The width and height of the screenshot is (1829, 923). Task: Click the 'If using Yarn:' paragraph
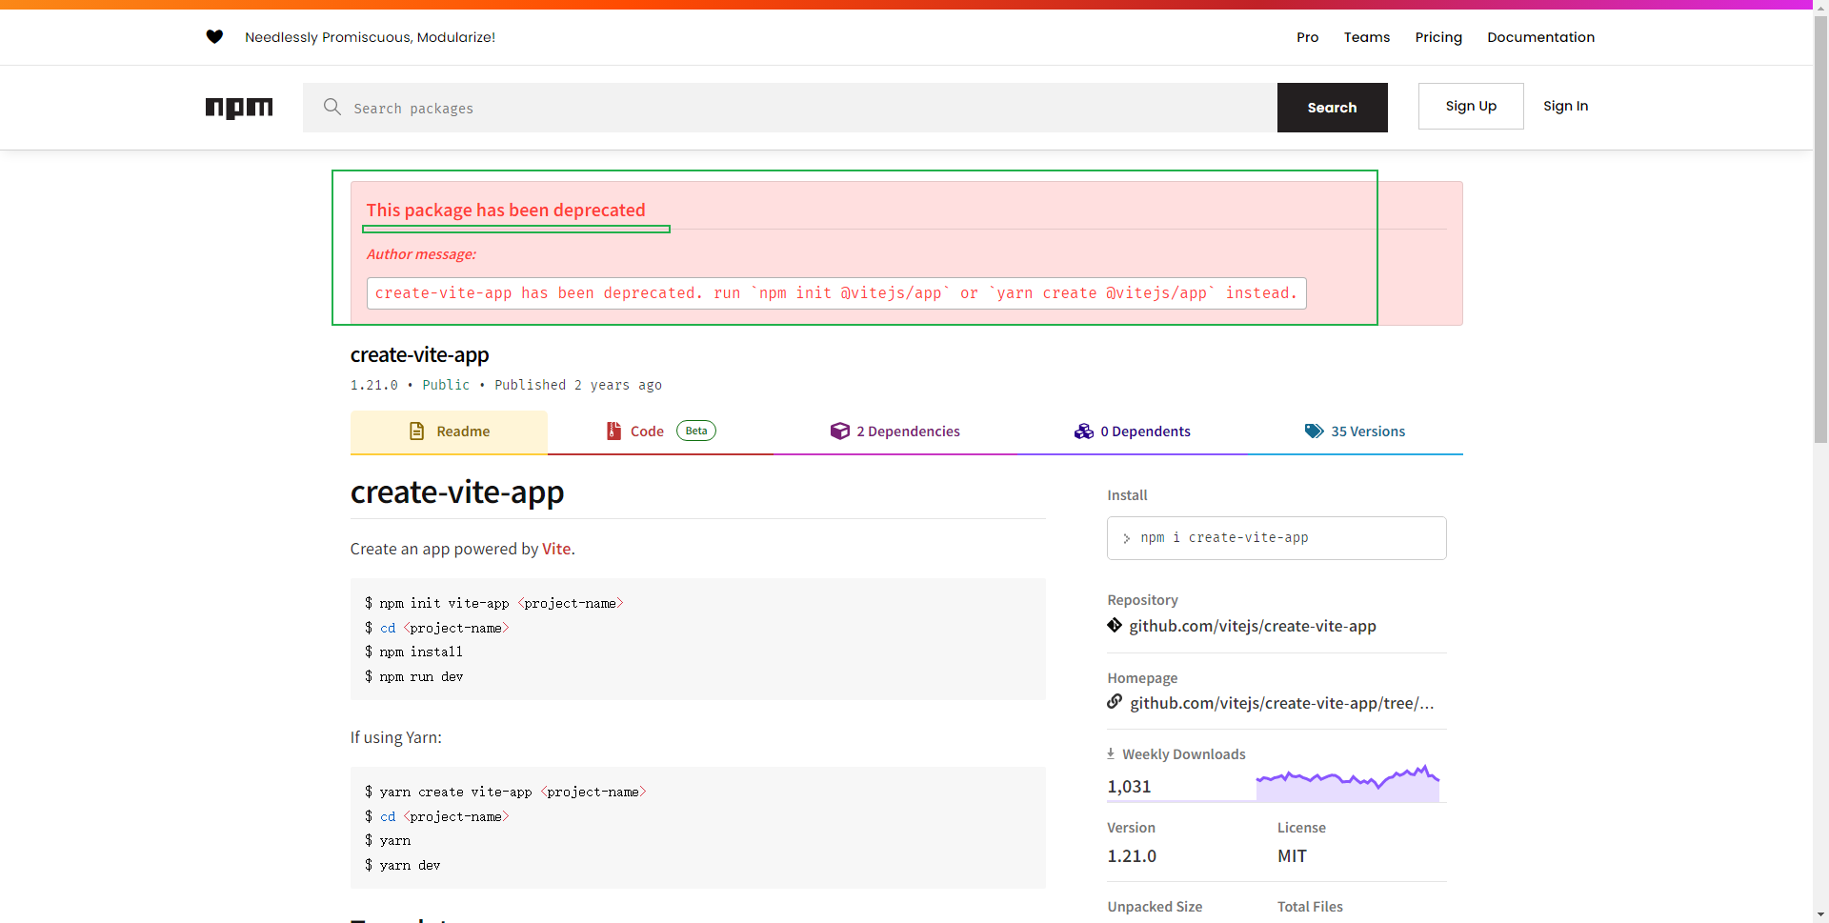(396, 737)
